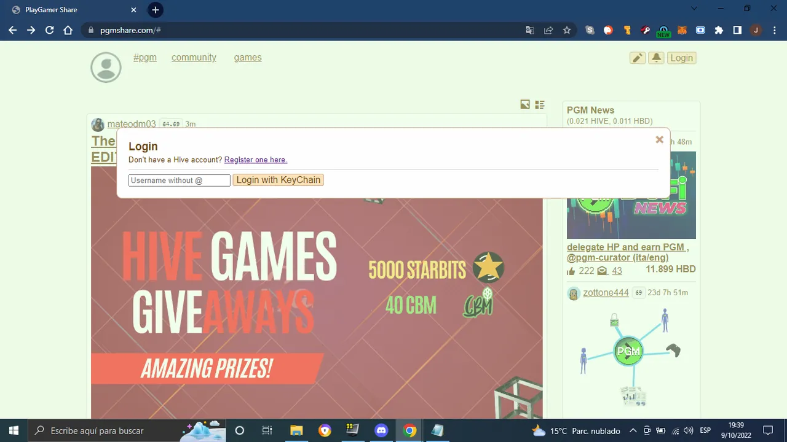Click the comments icon beside 43

[x=603, y=271]
